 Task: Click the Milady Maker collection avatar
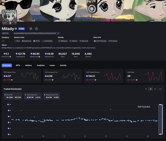(x=10, y=18)
